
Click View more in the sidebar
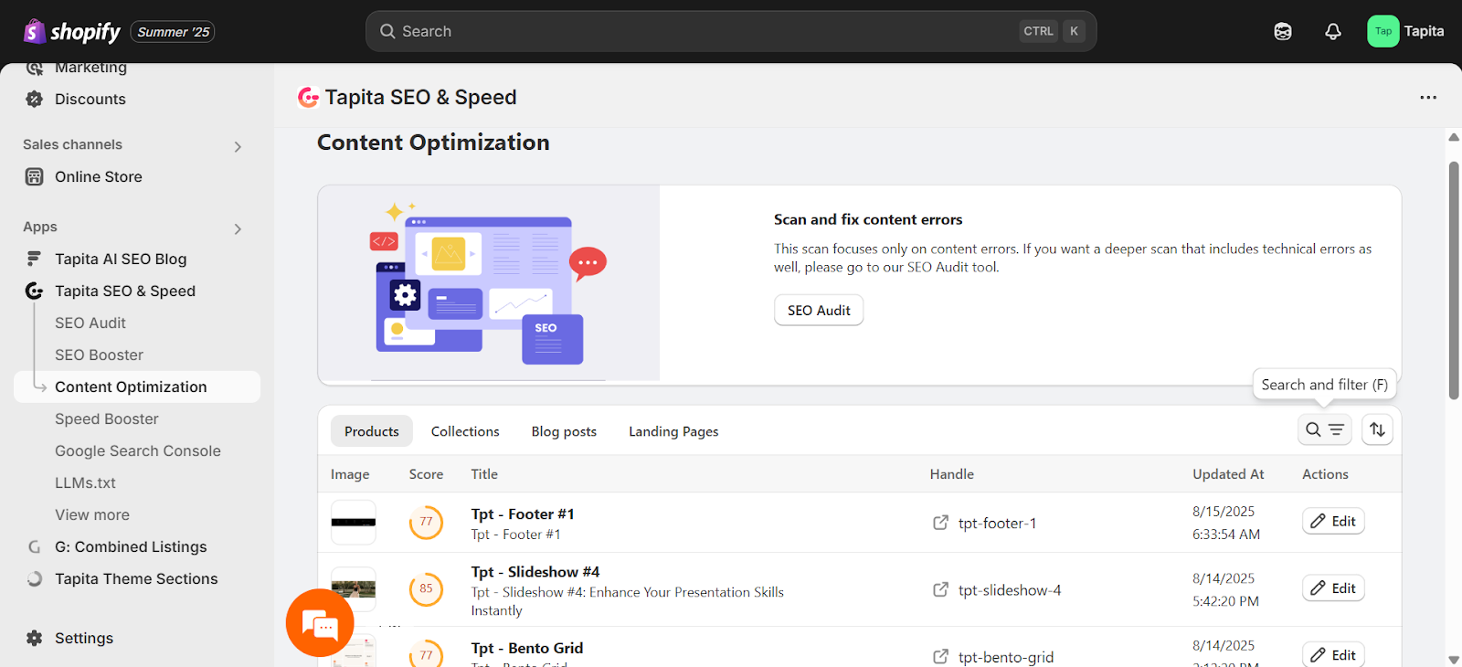(92, 514)
